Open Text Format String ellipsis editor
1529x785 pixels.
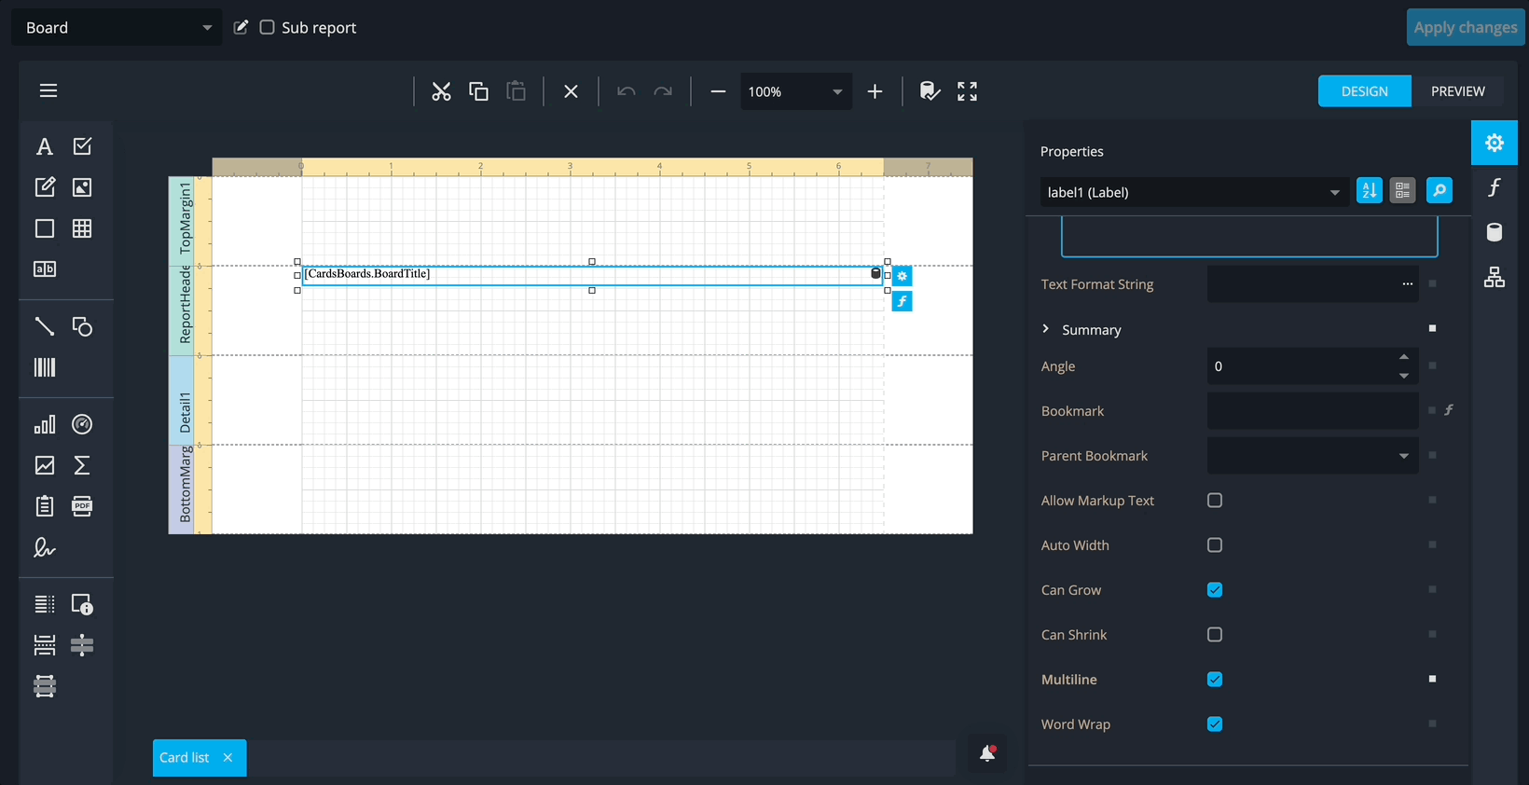point(1408,284)
